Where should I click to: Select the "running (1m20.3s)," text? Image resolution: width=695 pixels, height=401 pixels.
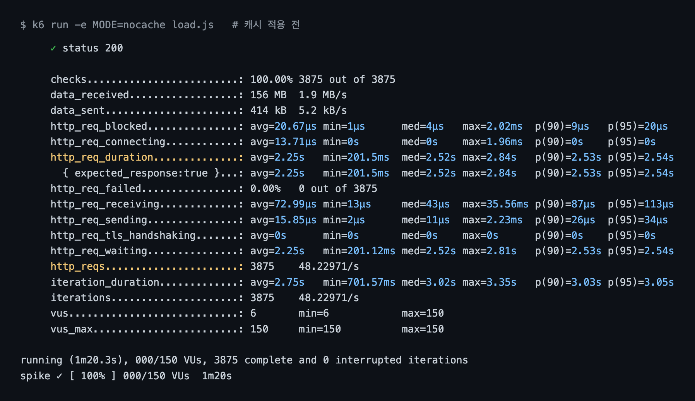(75, 360)
